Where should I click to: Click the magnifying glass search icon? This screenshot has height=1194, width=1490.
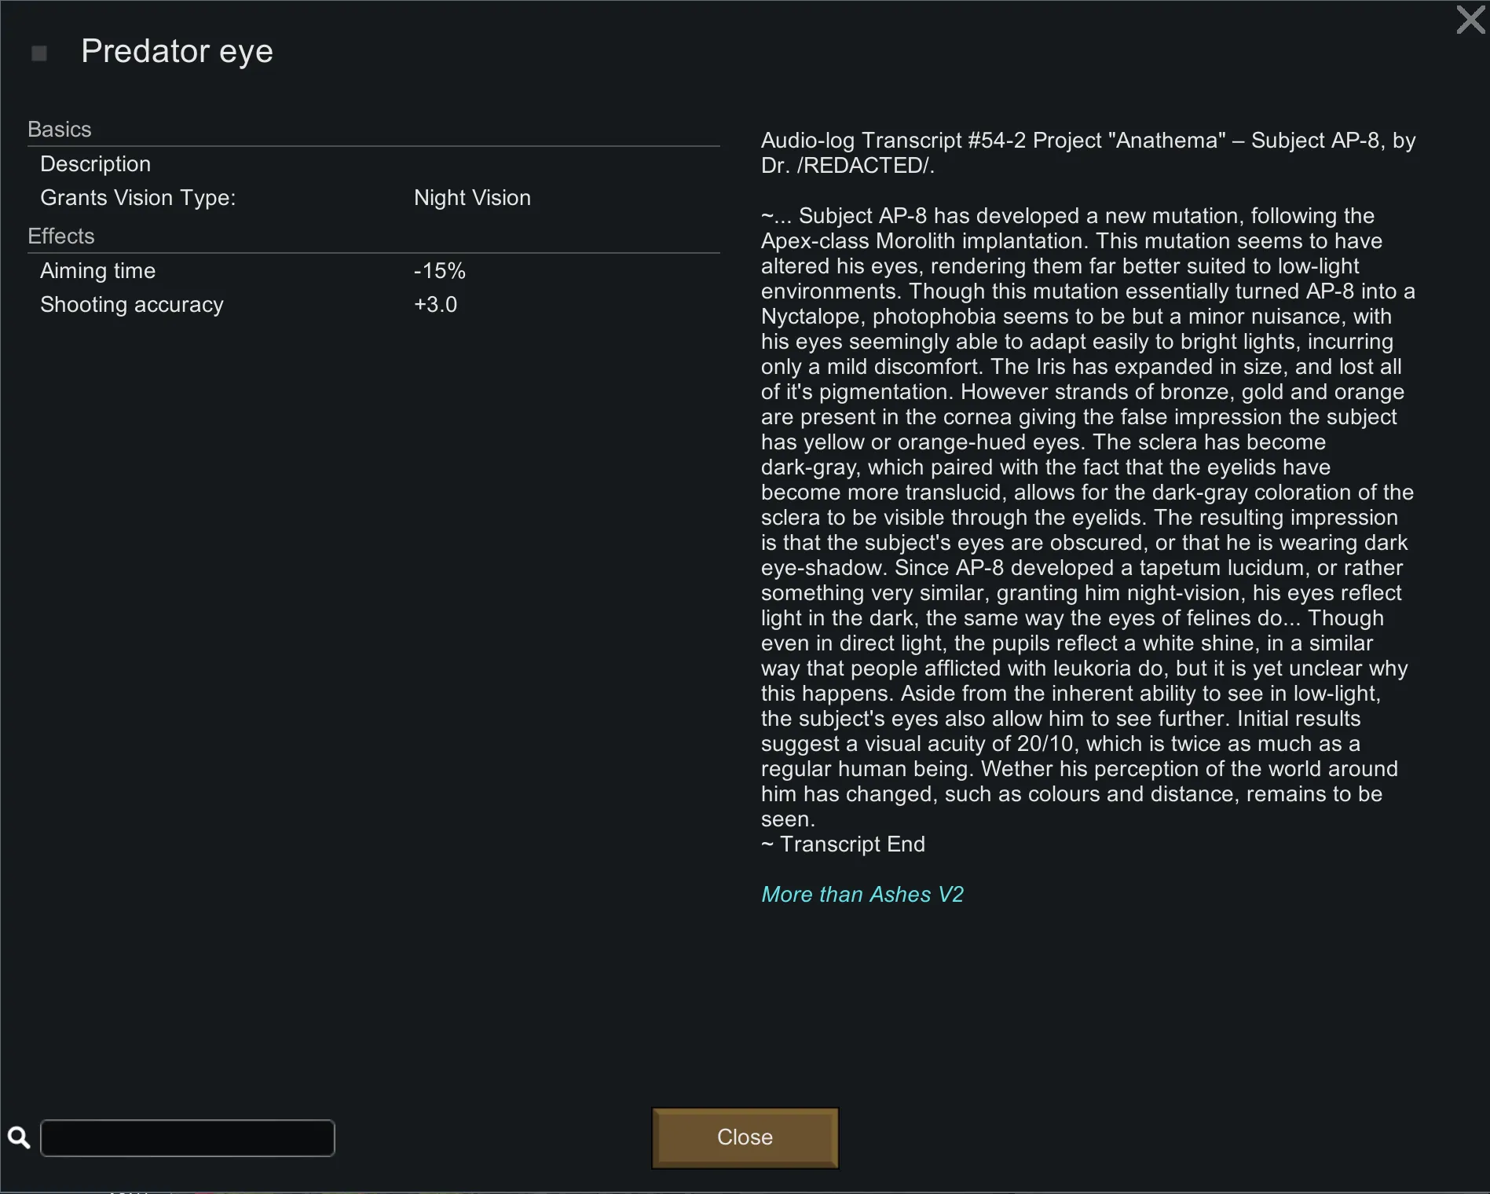[x=19, y=1137]
